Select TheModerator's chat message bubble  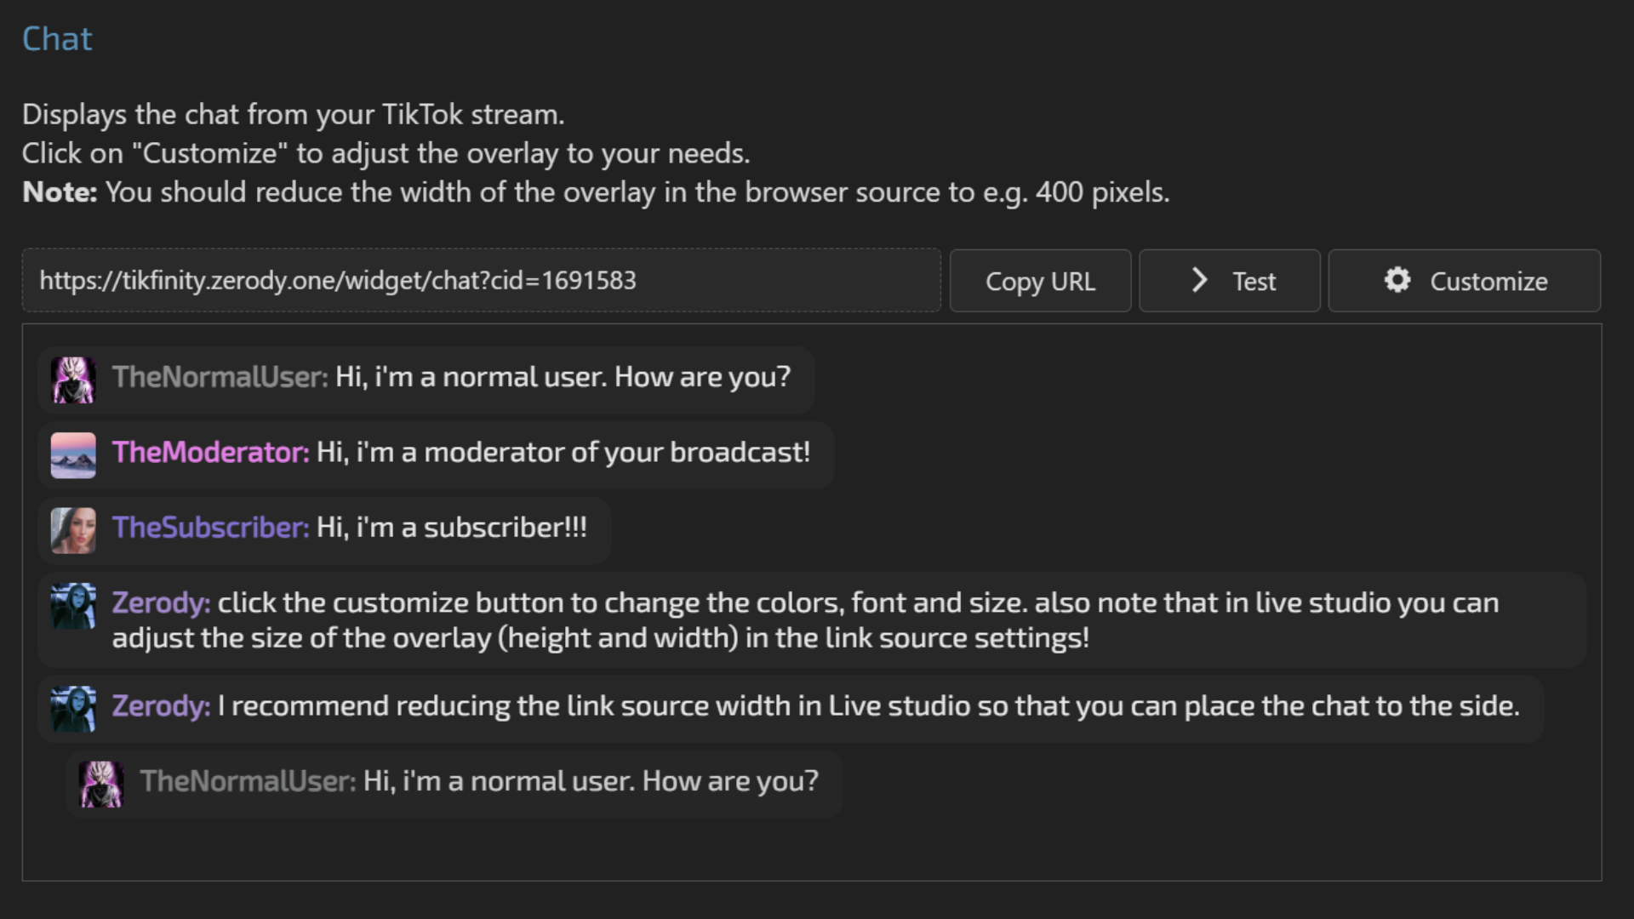click(x=562, y=454)
